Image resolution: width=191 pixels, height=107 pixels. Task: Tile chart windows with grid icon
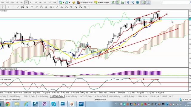click(138, 2)
